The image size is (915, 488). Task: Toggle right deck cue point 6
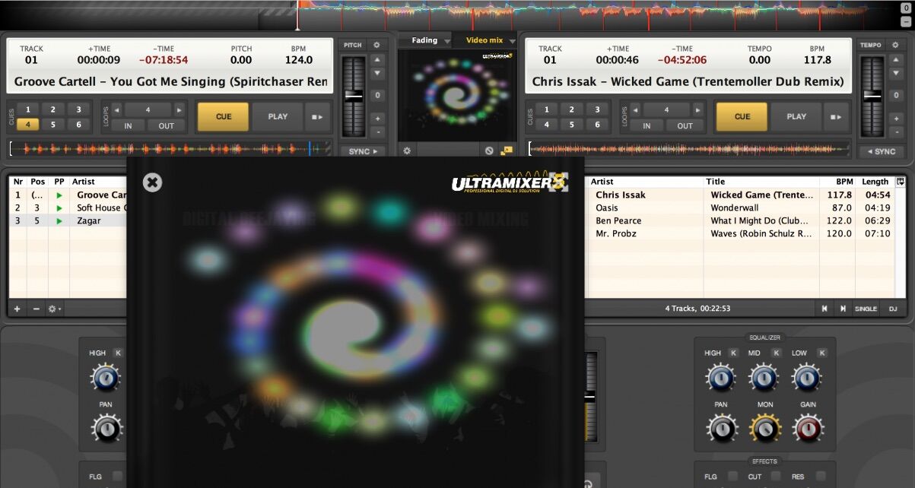597,125
